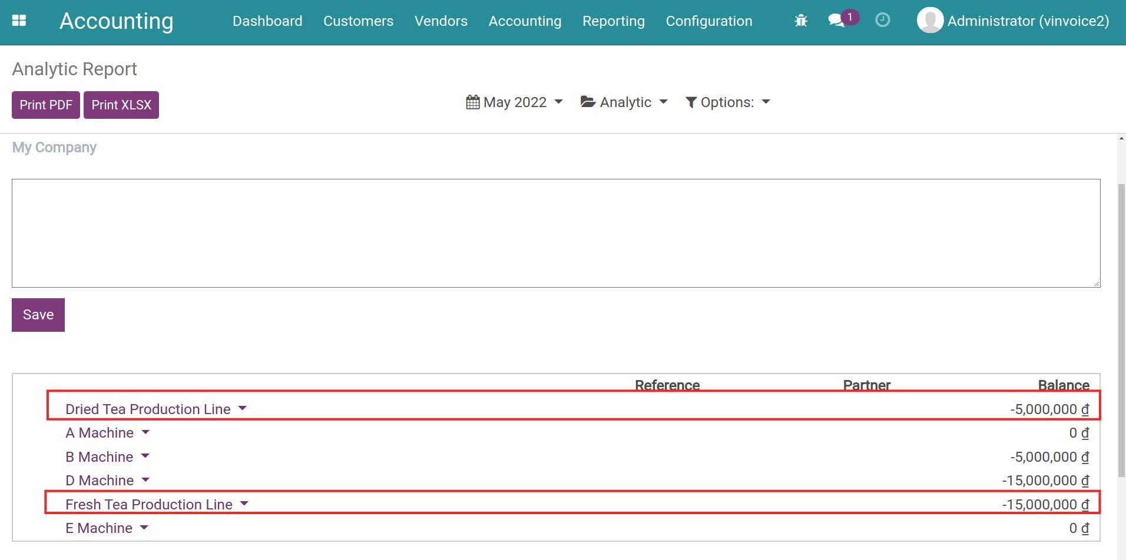Image resolution: width=1126 pixels, height=560 pixels.
Task: Expand the Dried Tea Production Line row
Action: click(x=242, y=408)
